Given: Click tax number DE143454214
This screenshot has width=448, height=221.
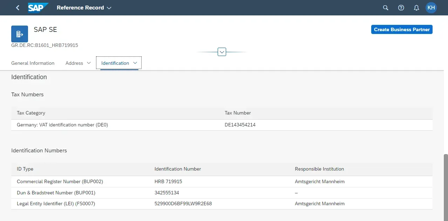Looking at the screenshot, I should coord(240,125).
